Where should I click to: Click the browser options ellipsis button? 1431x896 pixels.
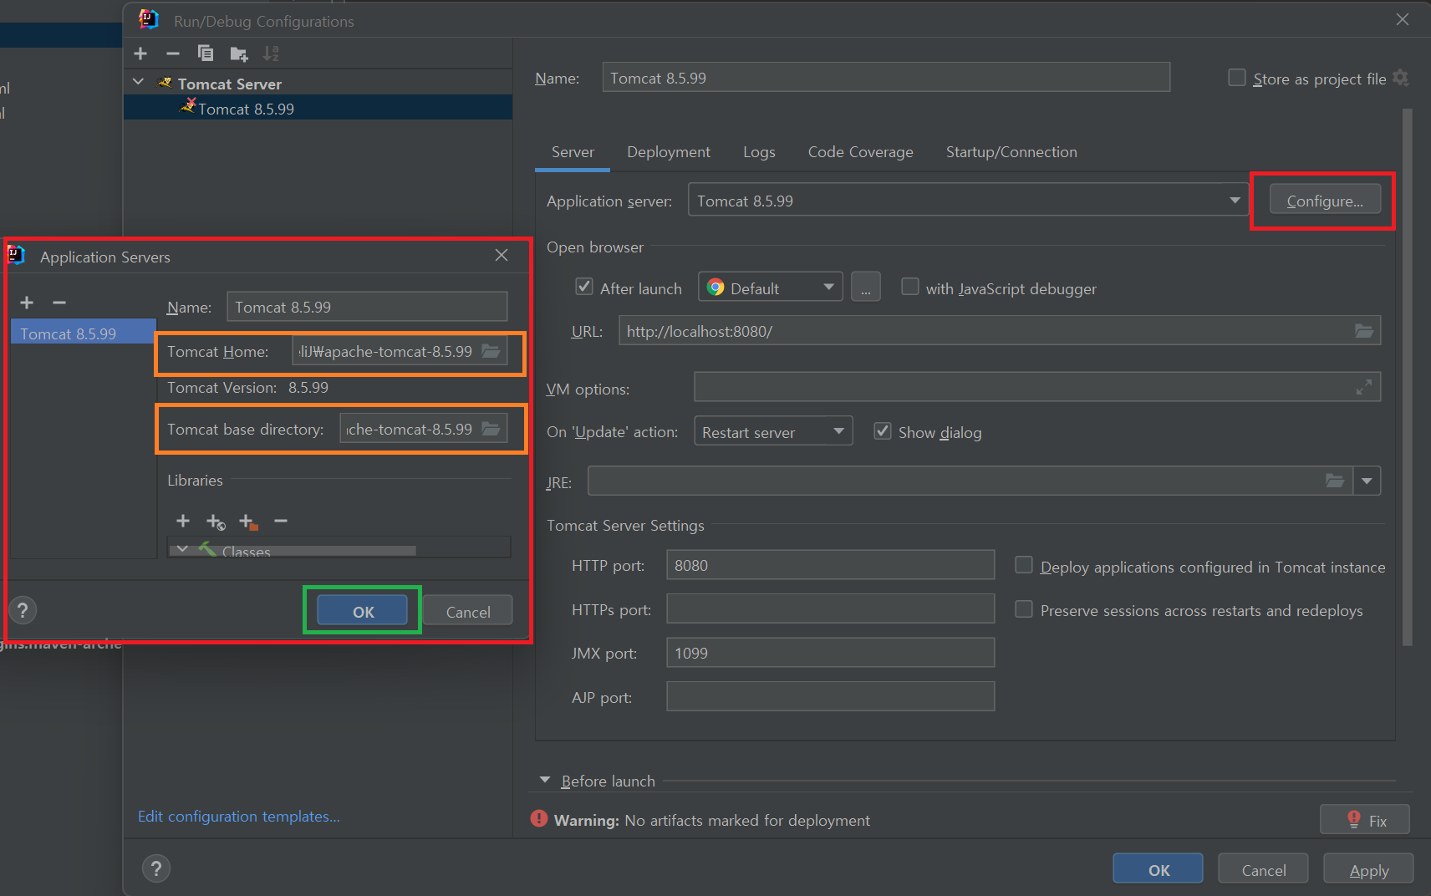click(x=866, y=288)
